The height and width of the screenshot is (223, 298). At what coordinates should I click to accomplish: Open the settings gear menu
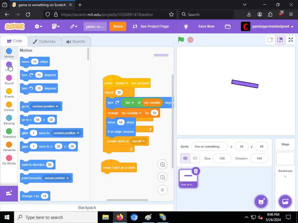38,26
